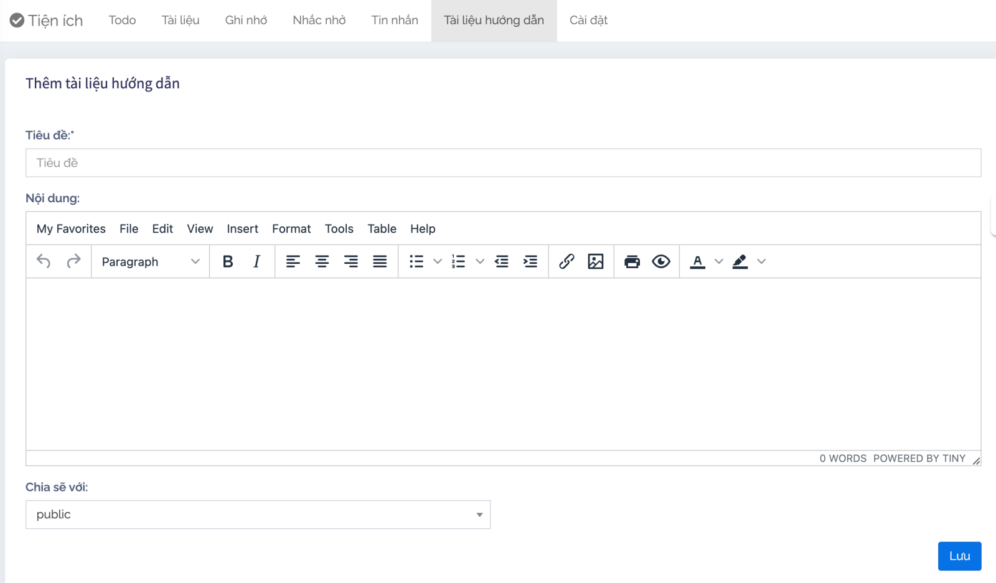Click the Redo arrow icon
The width and height of the screenshot is (996, 583).
pos(73,261)
